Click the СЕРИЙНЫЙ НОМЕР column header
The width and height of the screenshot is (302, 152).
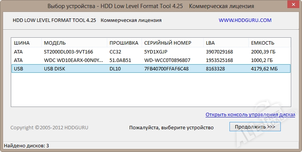(x=172, y=43)
